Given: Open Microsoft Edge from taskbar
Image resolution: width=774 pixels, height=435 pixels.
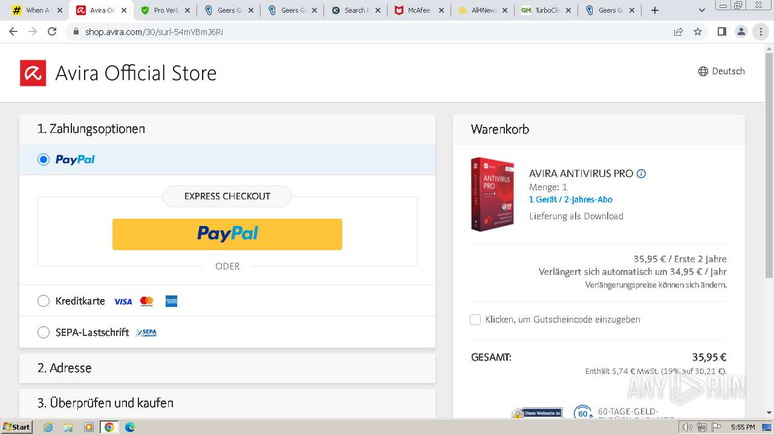Looking at the screenshot, I should [x=130, y=427].
